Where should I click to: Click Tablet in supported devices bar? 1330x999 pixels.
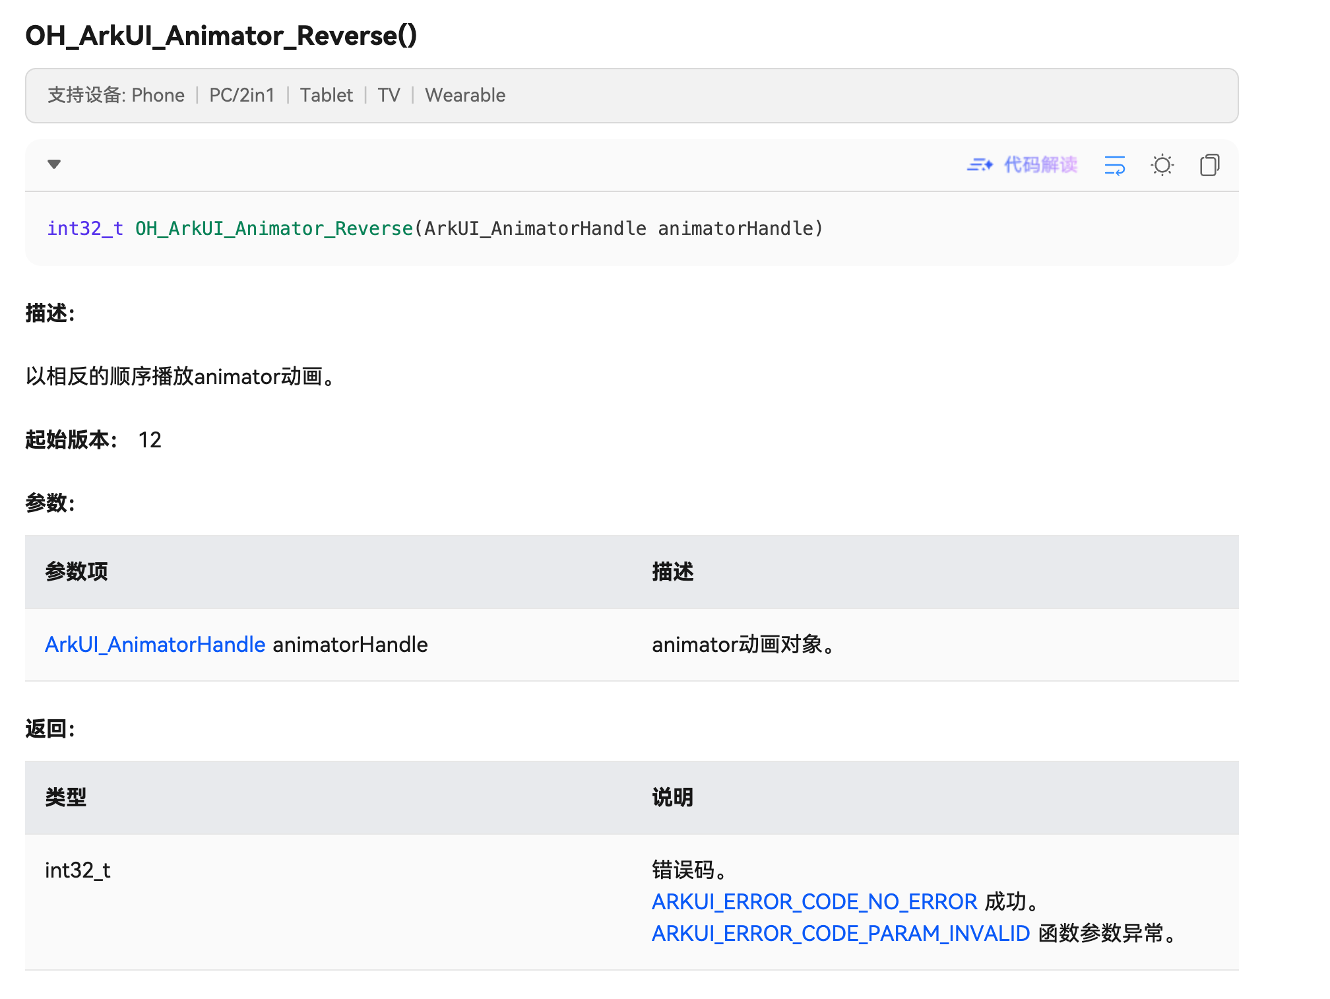pyautogui.click(x=327, y=96)
